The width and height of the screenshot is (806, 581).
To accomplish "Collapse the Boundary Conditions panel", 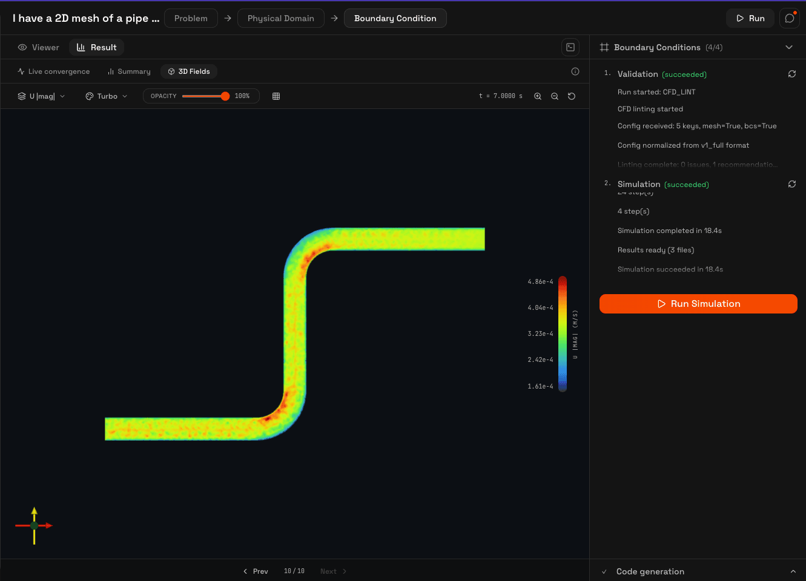I will 789,47.
